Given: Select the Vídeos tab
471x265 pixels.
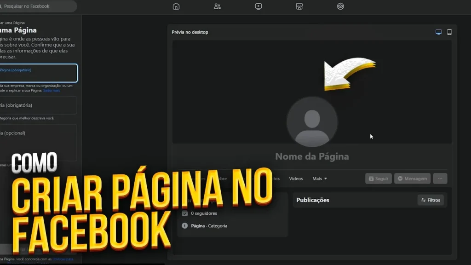Looking at the screenshot, I should coord(296,179).
